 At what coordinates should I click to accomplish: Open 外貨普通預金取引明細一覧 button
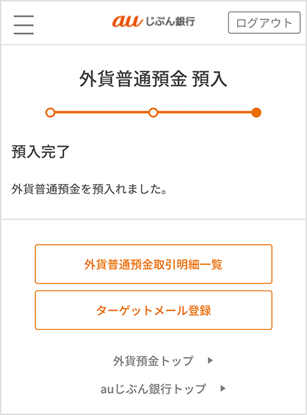153,264
